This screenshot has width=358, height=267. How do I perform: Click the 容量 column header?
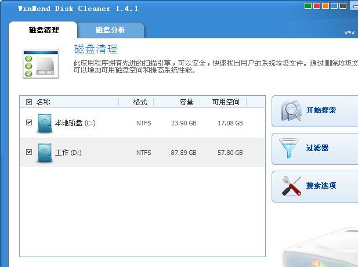click(x=186, y=102)
